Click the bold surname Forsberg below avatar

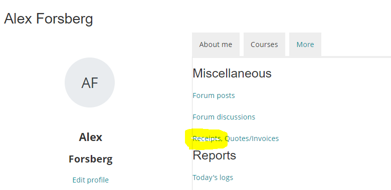91,159
